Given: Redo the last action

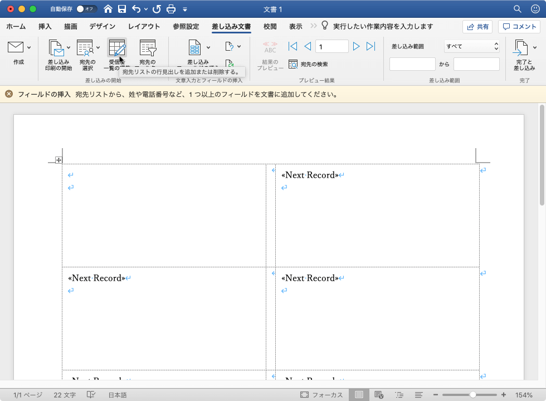Looking at the screenshot, I should (157, 9).
